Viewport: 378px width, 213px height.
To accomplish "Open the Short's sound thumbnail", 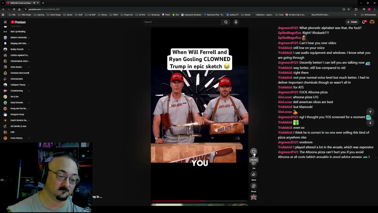I will 254,197.
